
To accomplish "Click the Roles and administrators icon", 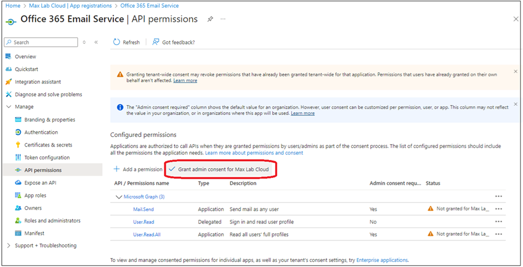I will (x=18, y=221).
